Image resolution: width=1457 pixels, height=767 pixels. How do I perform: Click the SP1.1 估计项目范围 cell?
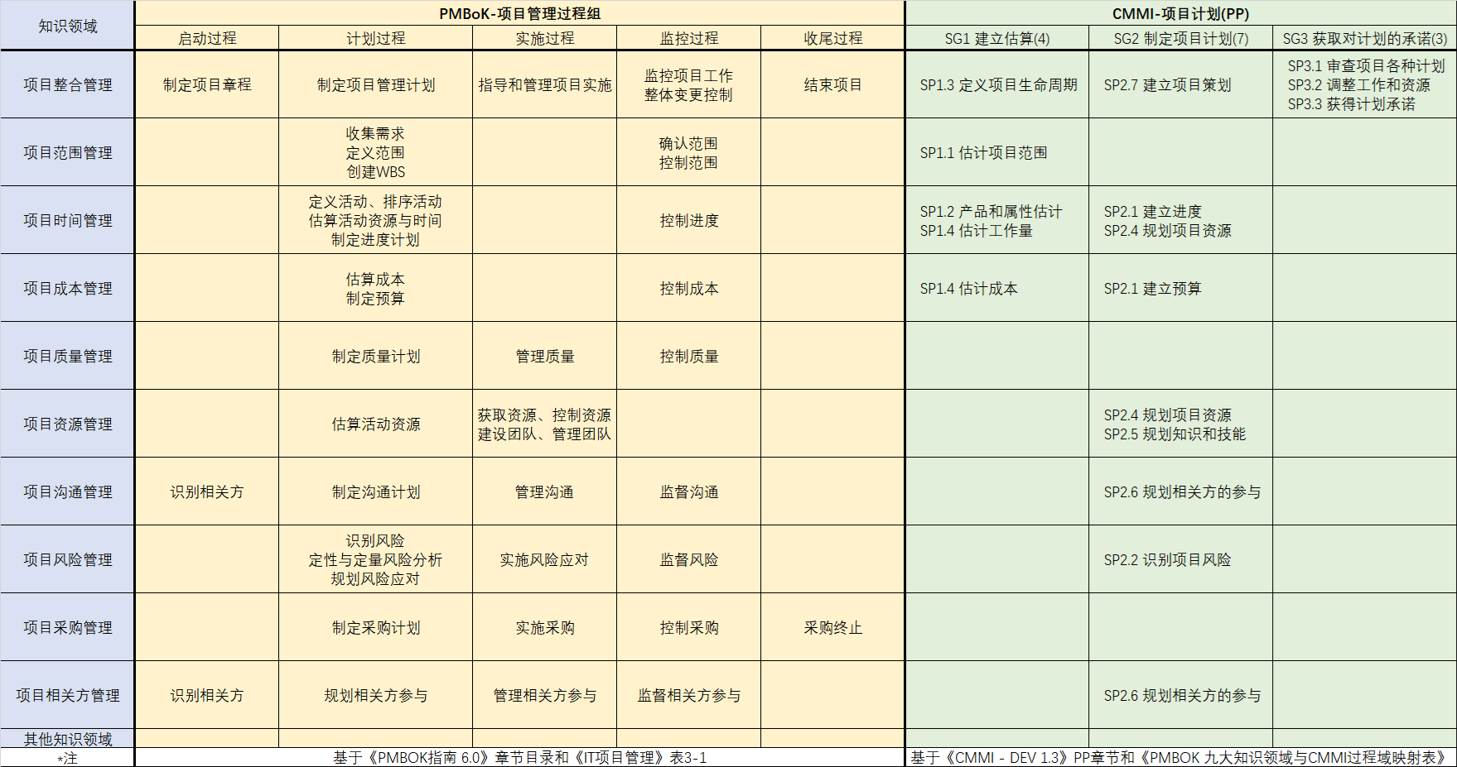click(997, 152)
